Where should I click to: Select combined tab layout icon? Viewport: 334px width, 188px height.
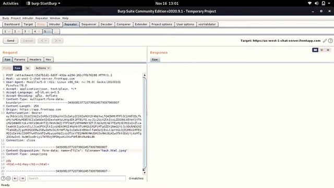click(328, 50)
